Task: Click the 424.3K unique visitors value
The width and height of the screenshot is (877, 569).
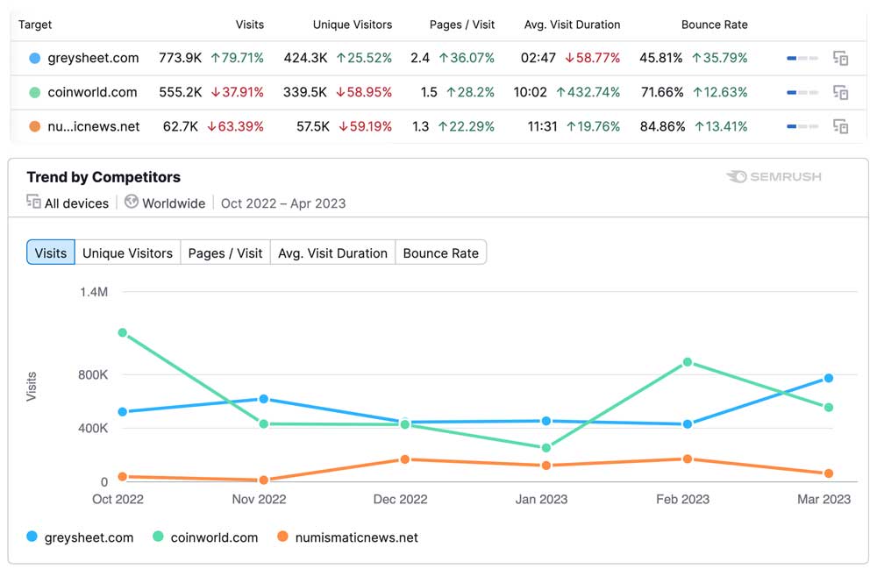Action: pyautogui.click(x=305, y=58)
